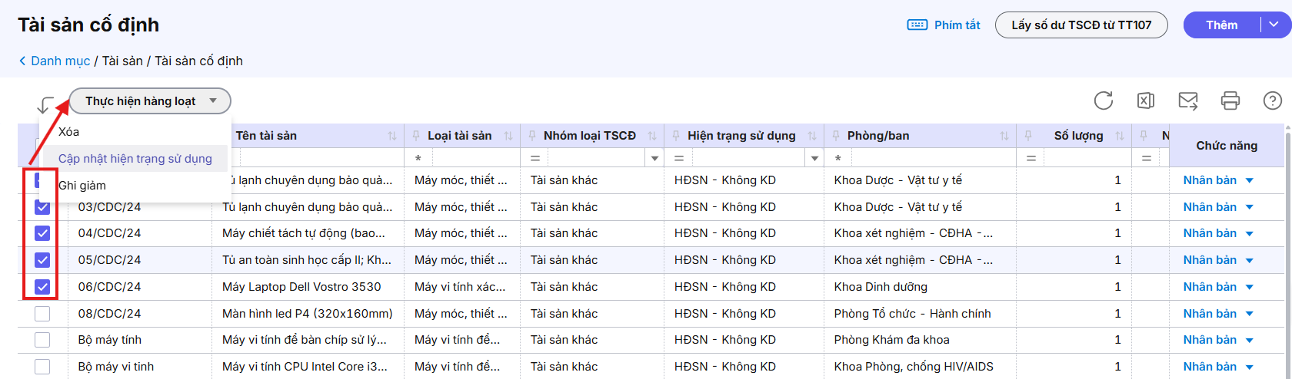Click Nhân bản on the 03/CDC/24 row
The height and width of the screenshot is (379, 1292).
[x=1210, y=207]
